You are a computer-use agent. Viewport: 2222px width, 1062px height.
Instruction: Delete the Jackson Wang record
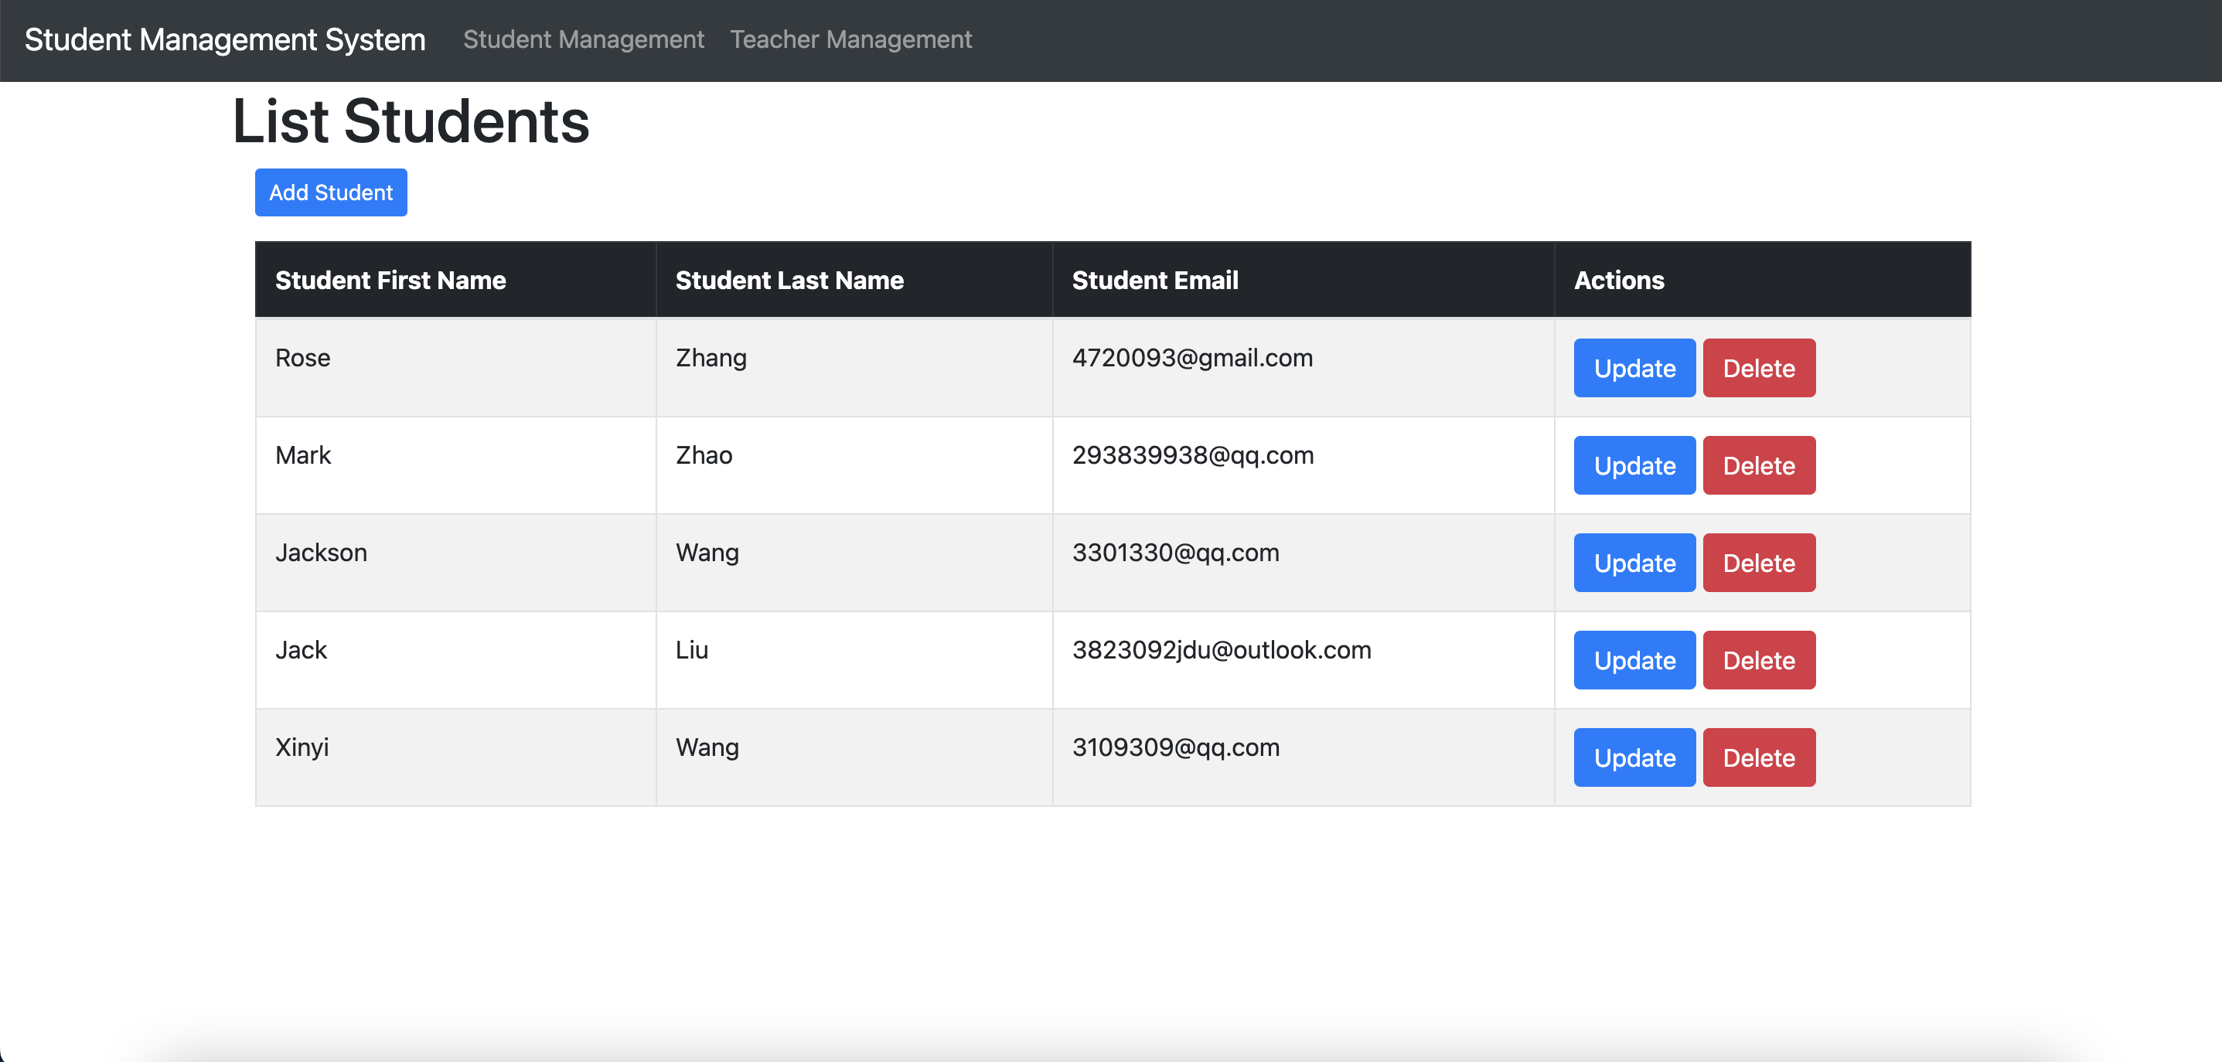coord(1759,563)
